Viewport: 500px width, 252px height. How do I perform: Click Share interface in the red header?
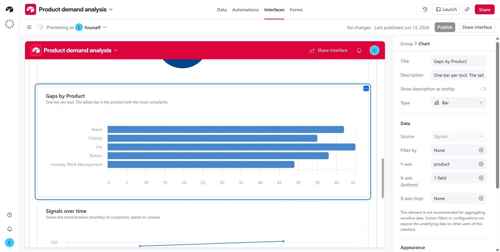(x=328, y=50)
